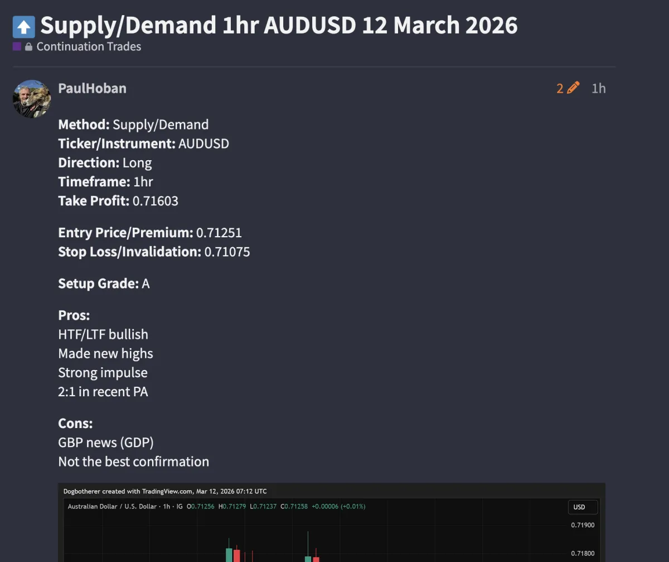Click the lock icon beside Continuation Trades
669x562 pixels.
(x=28, y=47)
